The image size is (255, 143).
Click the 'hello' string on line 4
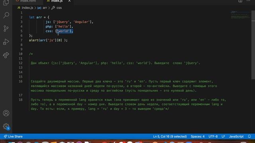pos(63,26)
